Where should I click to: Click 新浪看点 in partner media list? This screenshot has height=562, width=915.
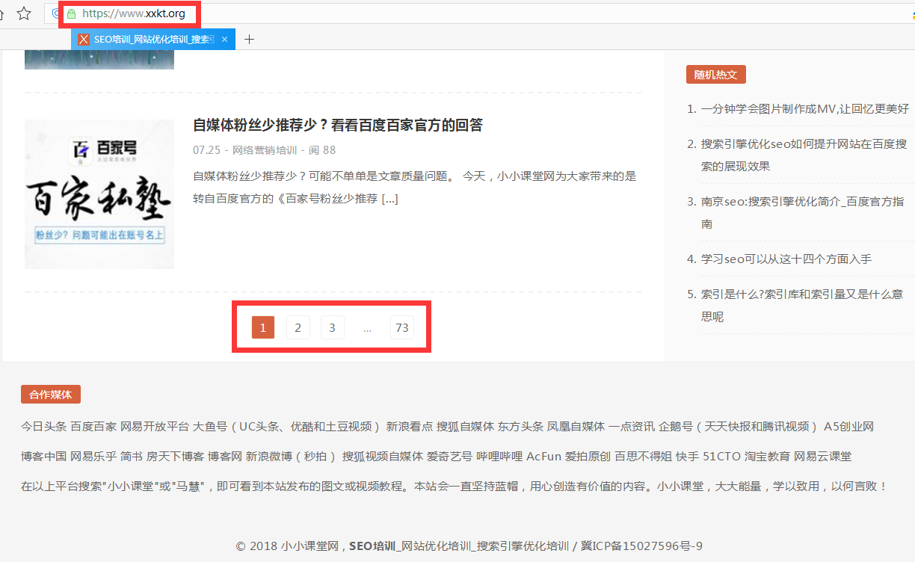pos(410,427)
